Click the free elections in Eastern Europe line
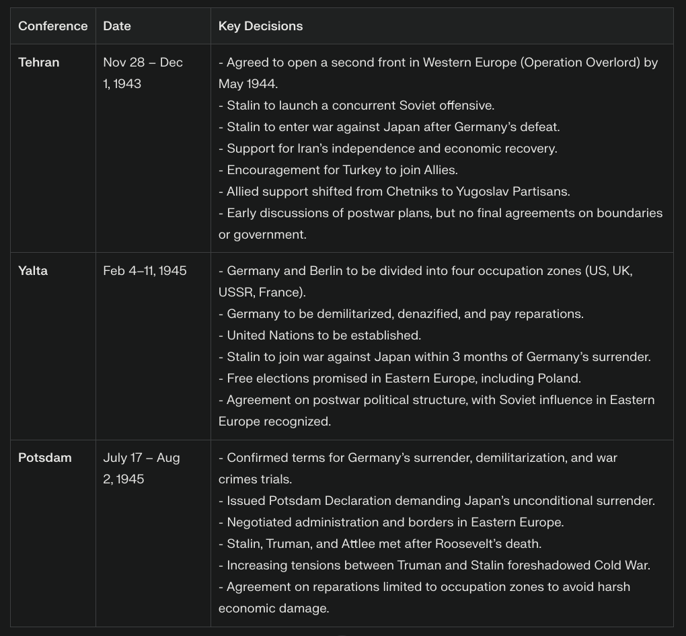 399,379
